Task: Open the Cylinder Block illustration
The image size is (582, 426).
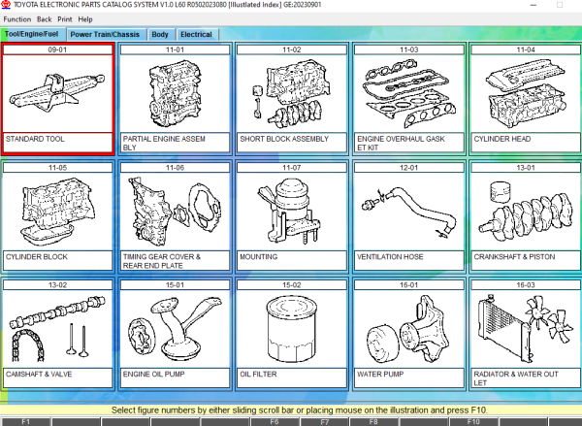Action: pos(57,212)
